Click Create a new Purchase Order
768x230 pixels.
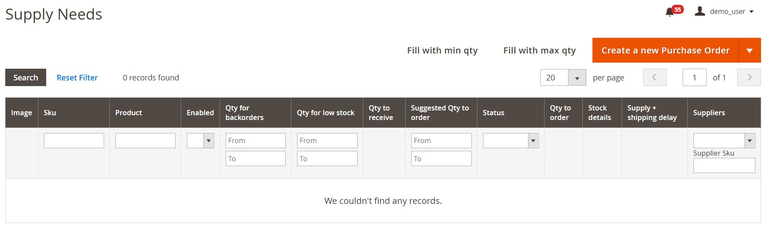pos(665,50)
